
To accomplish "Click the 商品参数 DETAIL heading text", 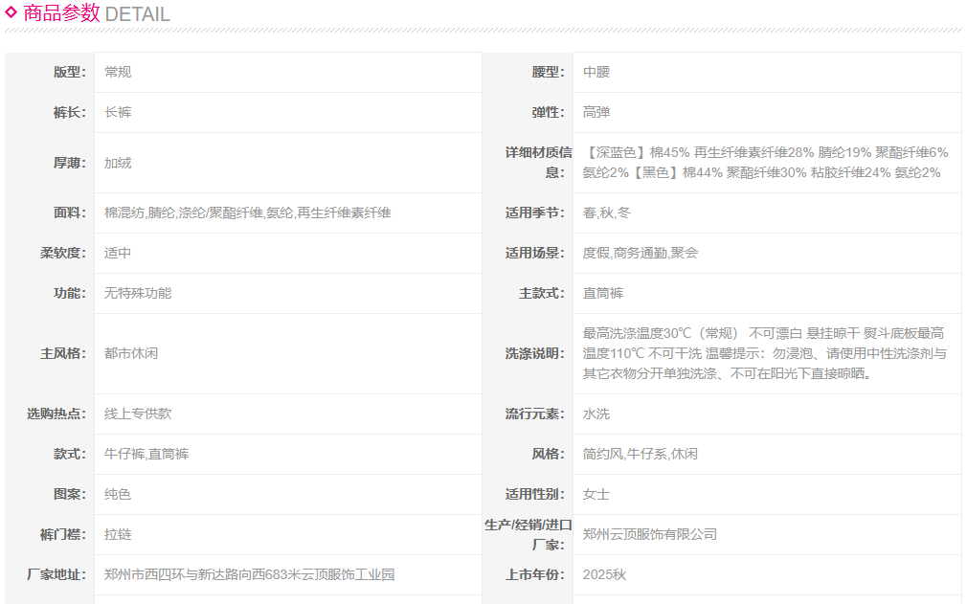I will pyautogui.click(x=96, y=13).
